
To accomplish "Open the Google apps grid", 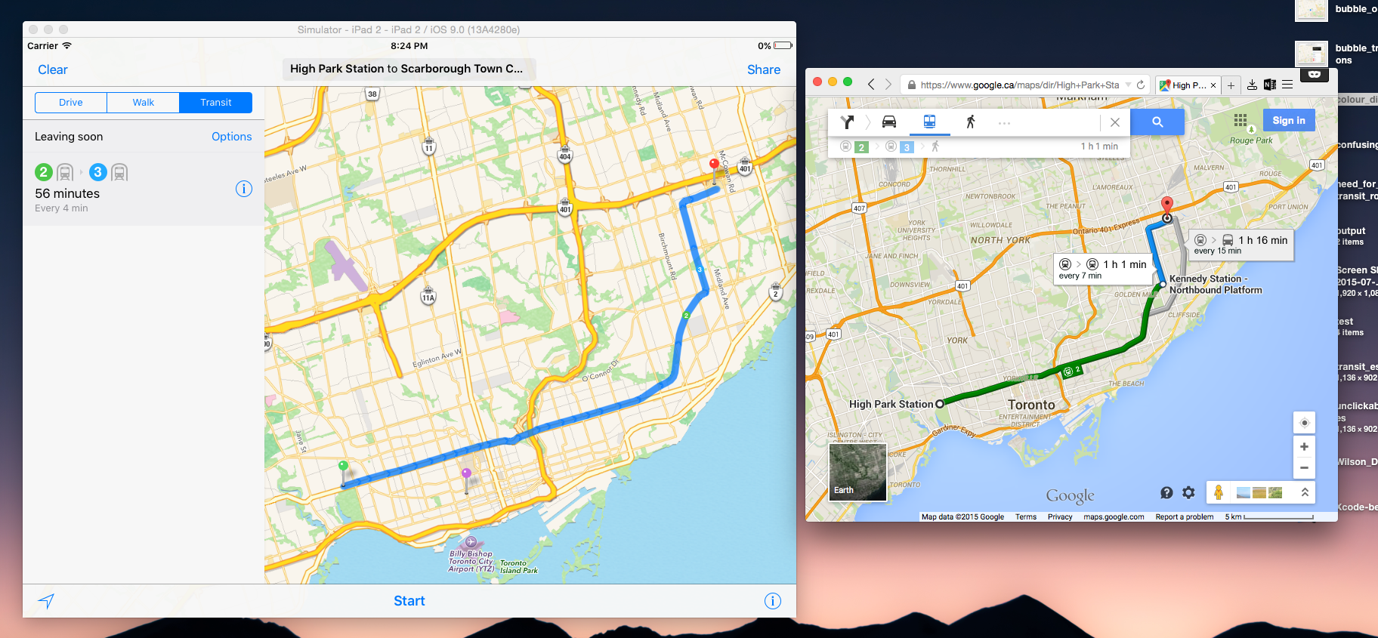I will [1241, 120].
